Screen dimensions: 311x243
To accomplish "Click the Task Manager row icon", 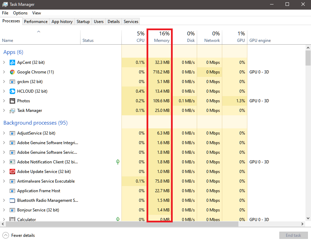I will tap(12, 111).
